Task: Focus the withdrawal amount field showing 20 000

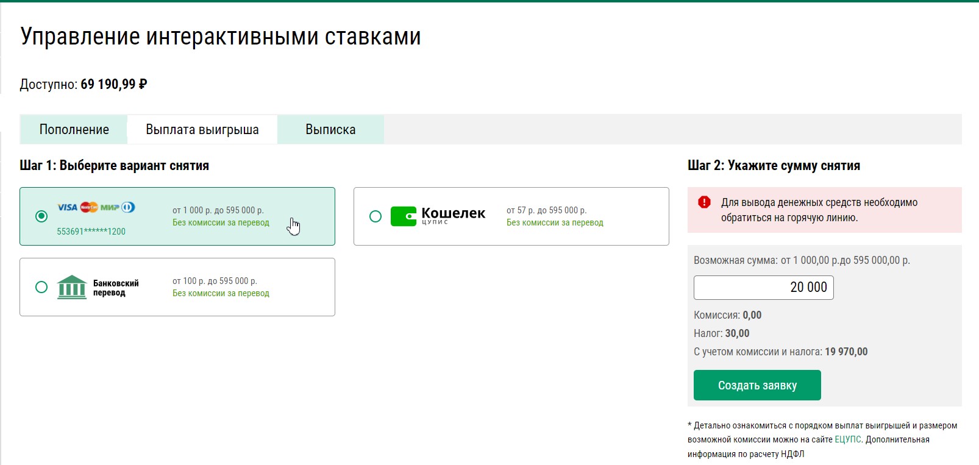Action: click(x=763, y=287)
